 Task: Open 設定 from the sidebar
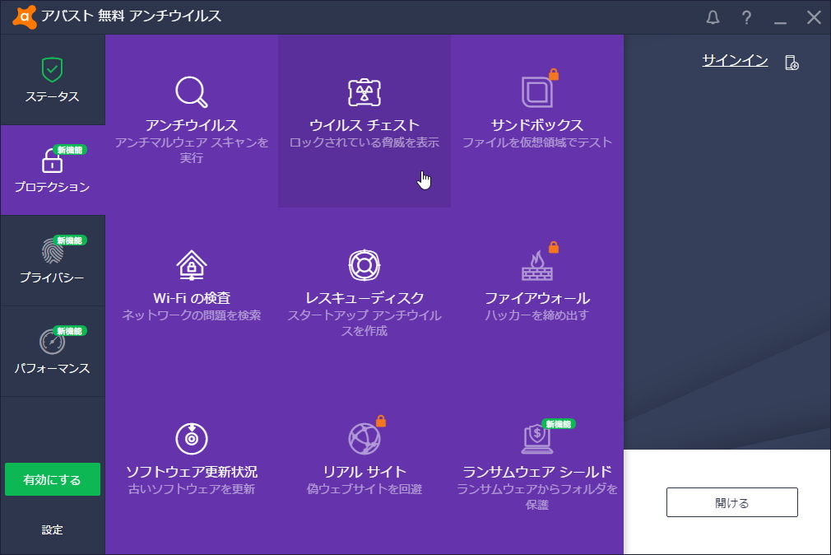point(52,530)
